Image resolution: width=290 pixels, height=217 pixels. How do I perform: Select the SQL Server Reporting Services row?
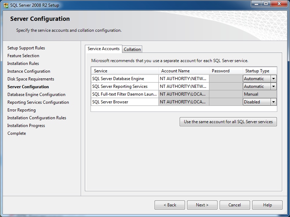coord(124,86)
